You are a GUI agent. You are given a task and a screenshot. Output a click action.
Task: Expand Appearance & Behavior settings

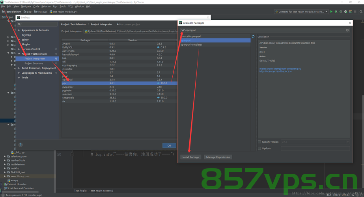click(x=19, y=30)
